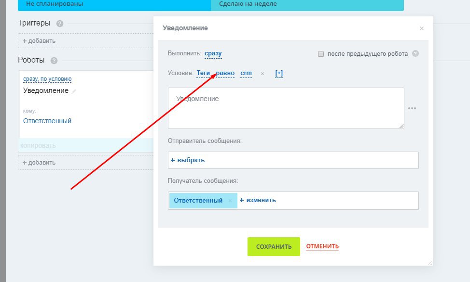Enable 'после предыдущего робота' checkbox
This screenshot has height=282, width=470.
[321, 54]
